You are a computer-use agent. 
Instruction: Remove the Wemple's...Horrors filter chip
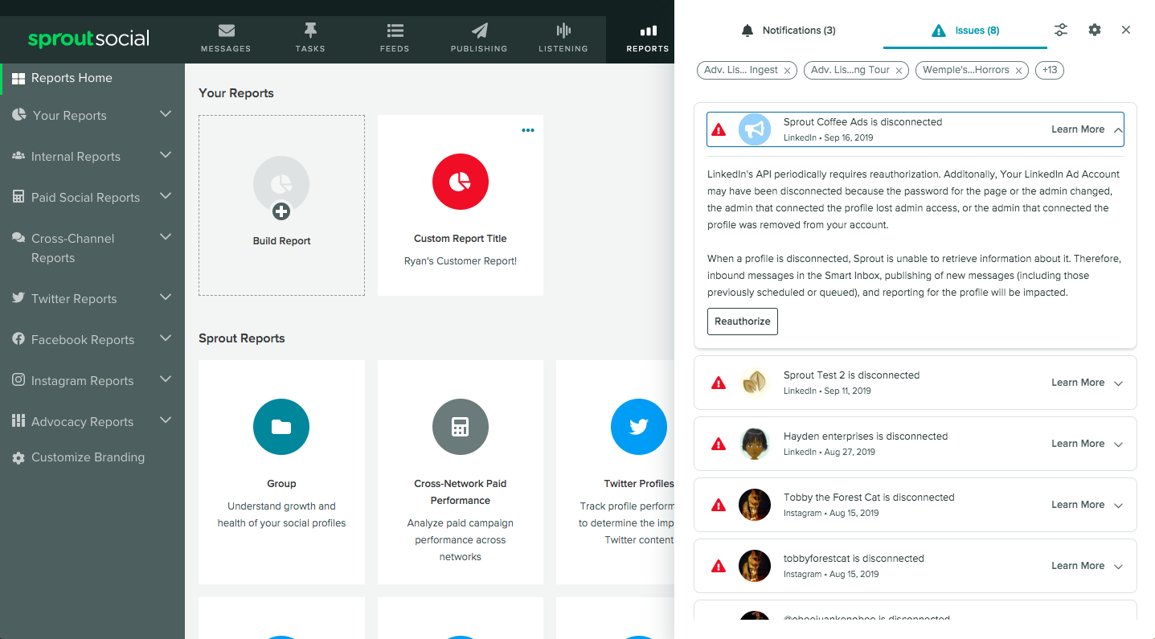coord(1018,71)
